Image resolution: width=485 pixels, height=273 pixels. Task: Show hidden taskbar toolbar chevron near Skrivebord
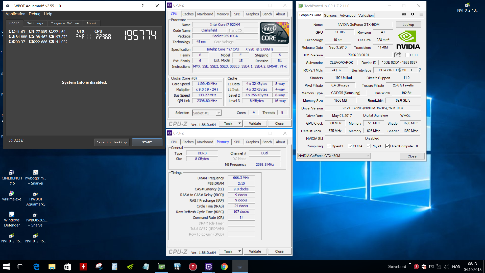pos(410,263)
